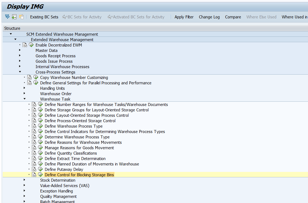
Task: Open documentation icon for Define Control for Blocking Storage Bins
Action: [34, 175]
